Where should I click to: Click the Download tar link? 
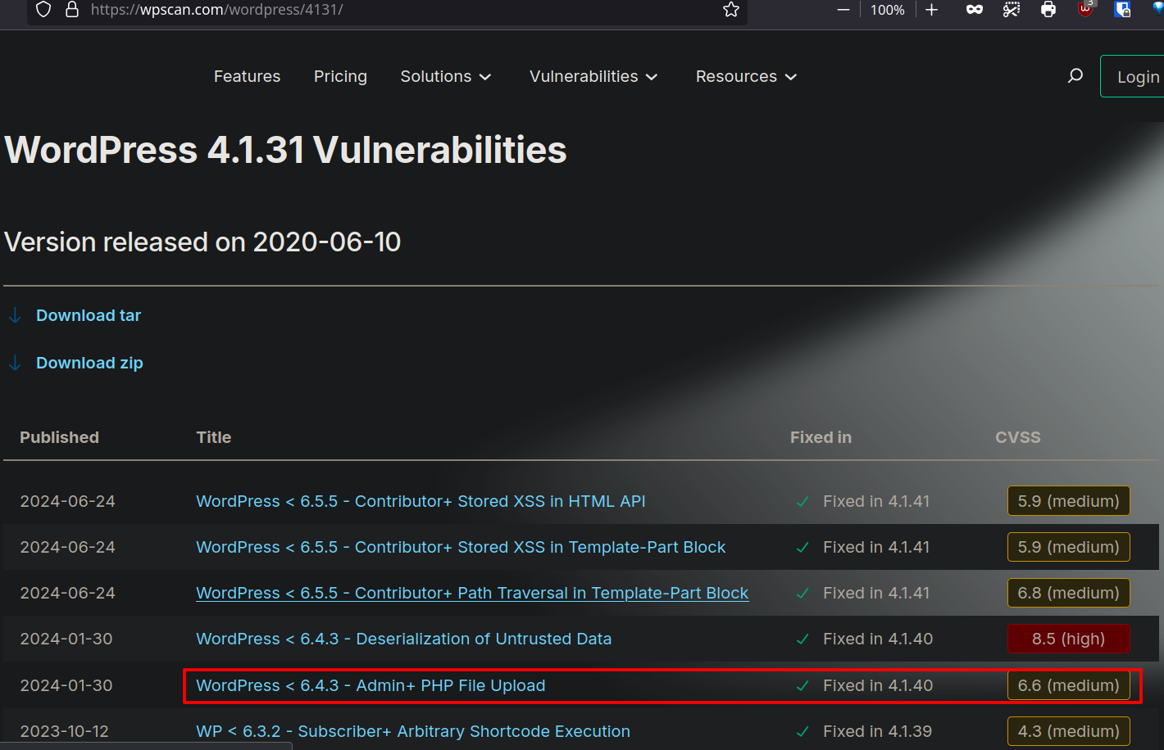point(89,315)
